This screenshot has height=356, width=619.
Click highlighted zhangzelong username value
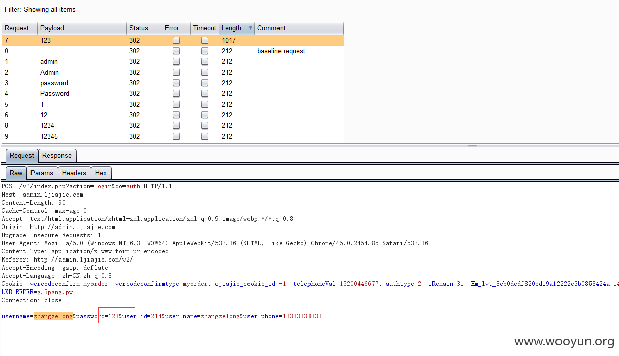tap(53, 316)
